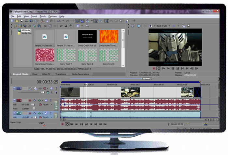This screenshot has height=158, width=228.
Task: Click the Open folder icon in main toolbar
Action: tap(17, 21)
